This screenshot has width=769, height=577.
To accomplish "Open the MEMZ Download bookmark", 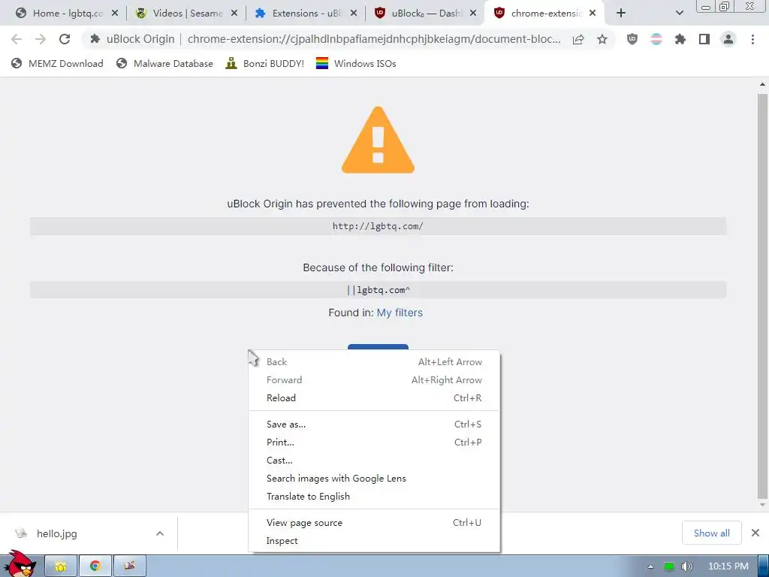I will (x=57, y=64).
